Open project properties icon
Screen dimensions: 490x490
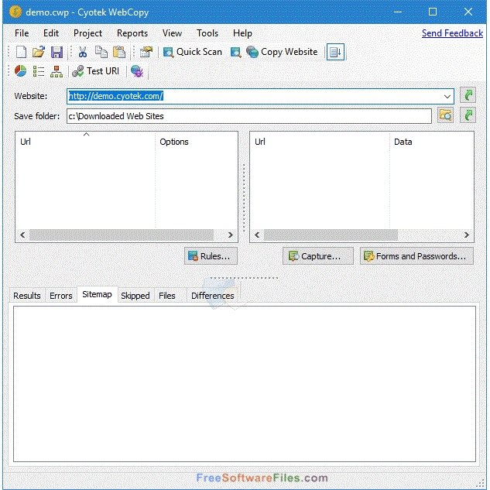click(x=146, y=52)
